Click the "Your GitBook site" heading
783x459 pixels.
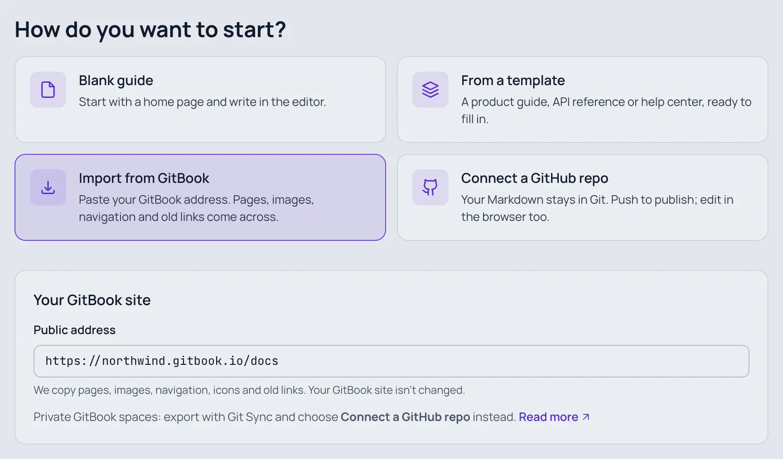pyautogui.click(x=92, y=300)
